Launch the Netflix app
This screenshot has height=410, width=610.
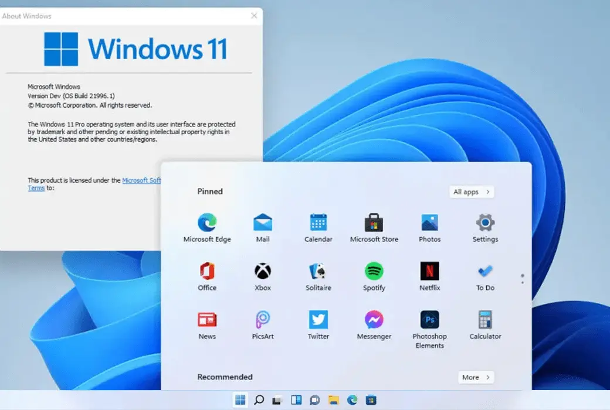[429, 276]
